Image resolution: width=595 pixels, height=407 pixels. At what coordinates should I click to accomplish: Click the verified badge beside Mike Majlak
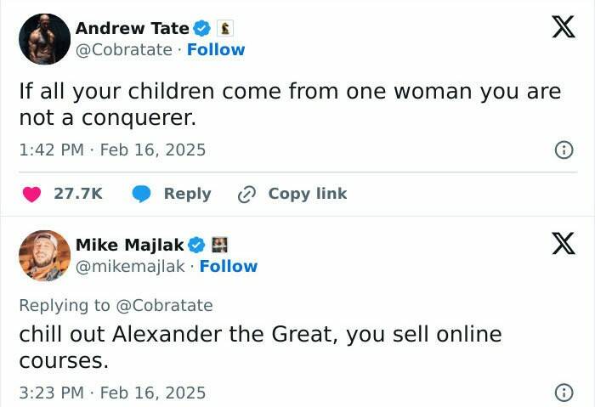click(x=196, y=245)
